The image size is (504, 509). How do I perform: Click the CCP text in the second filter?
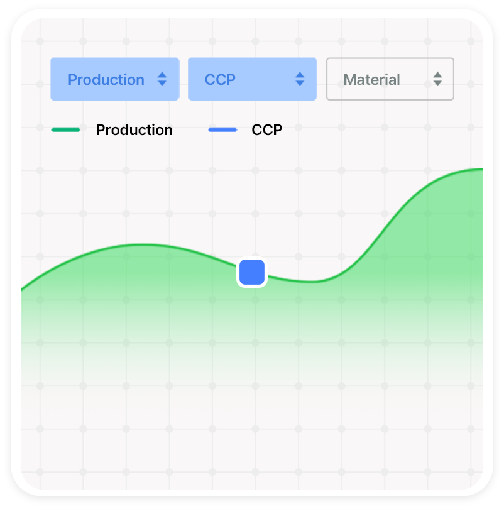pyautogui.click(x=220, y=80)
